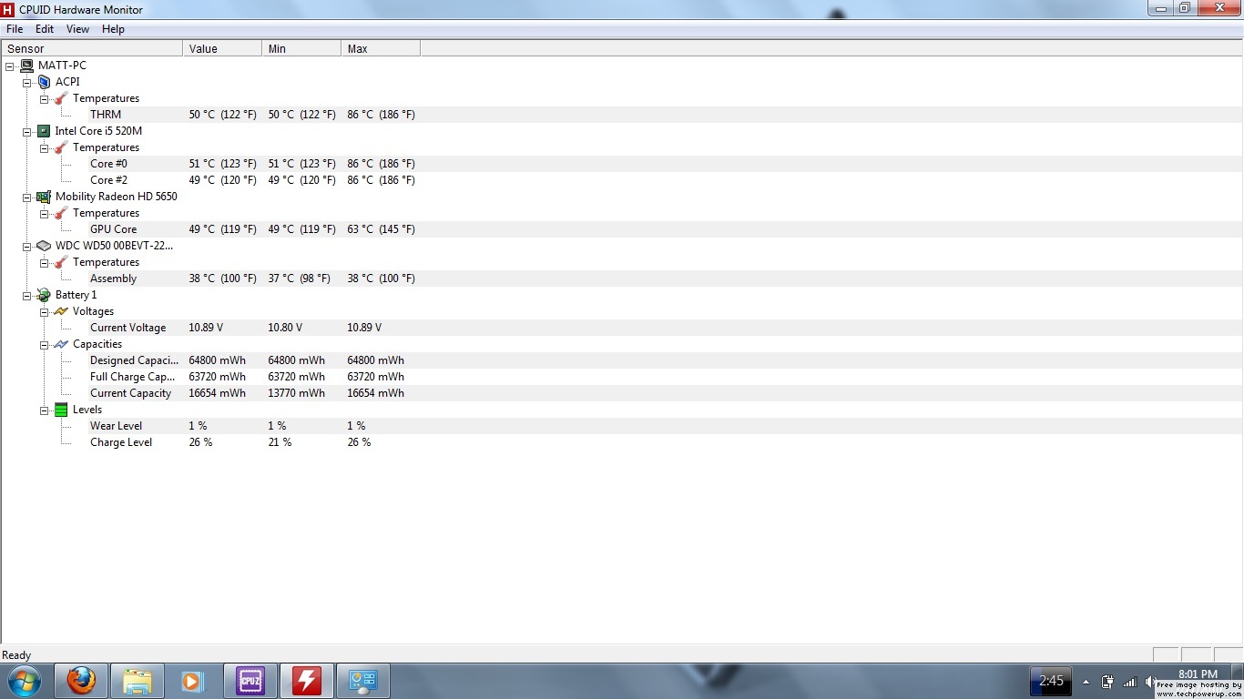Select the Wear Level row
Viewport: 1244px width, 699px height.
coord(622,426)
